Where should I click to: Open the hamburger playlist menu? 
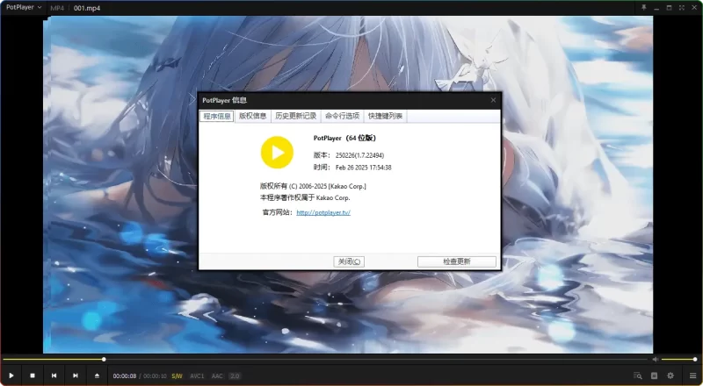(692, 375)
